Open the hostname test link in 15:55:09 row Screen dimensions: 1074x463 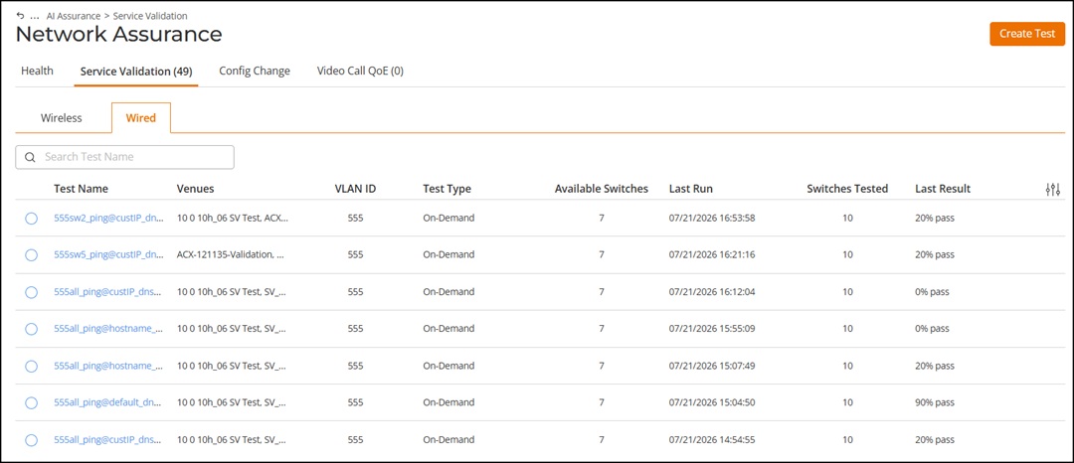(x=109, y=328)
